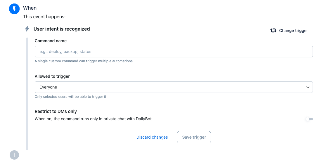Click the When step heading
The height and width of the screenshot is (166, 324).
click(30, 8)
